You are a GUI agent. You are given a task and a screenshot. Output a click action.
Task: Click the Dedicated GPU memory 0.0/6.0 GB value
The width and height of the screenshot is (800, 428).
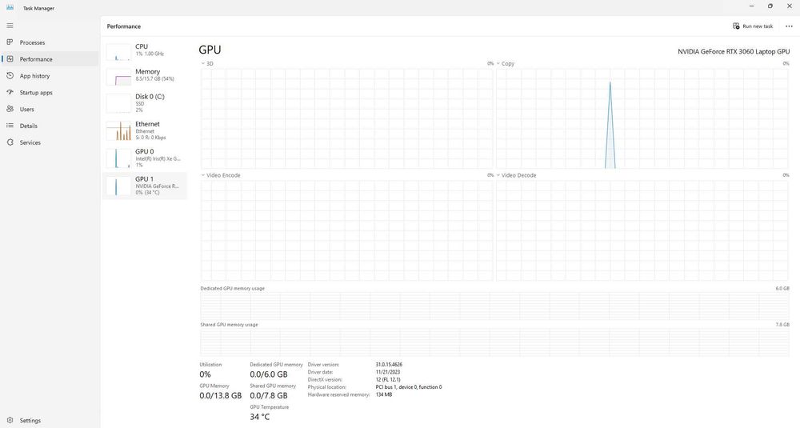click(x=269, y=374)
